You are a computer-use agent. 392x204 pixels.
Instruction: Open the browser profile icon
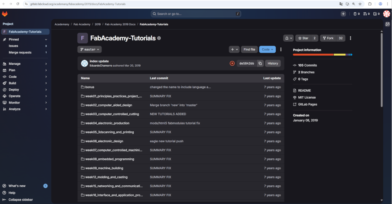click(380, 4)
